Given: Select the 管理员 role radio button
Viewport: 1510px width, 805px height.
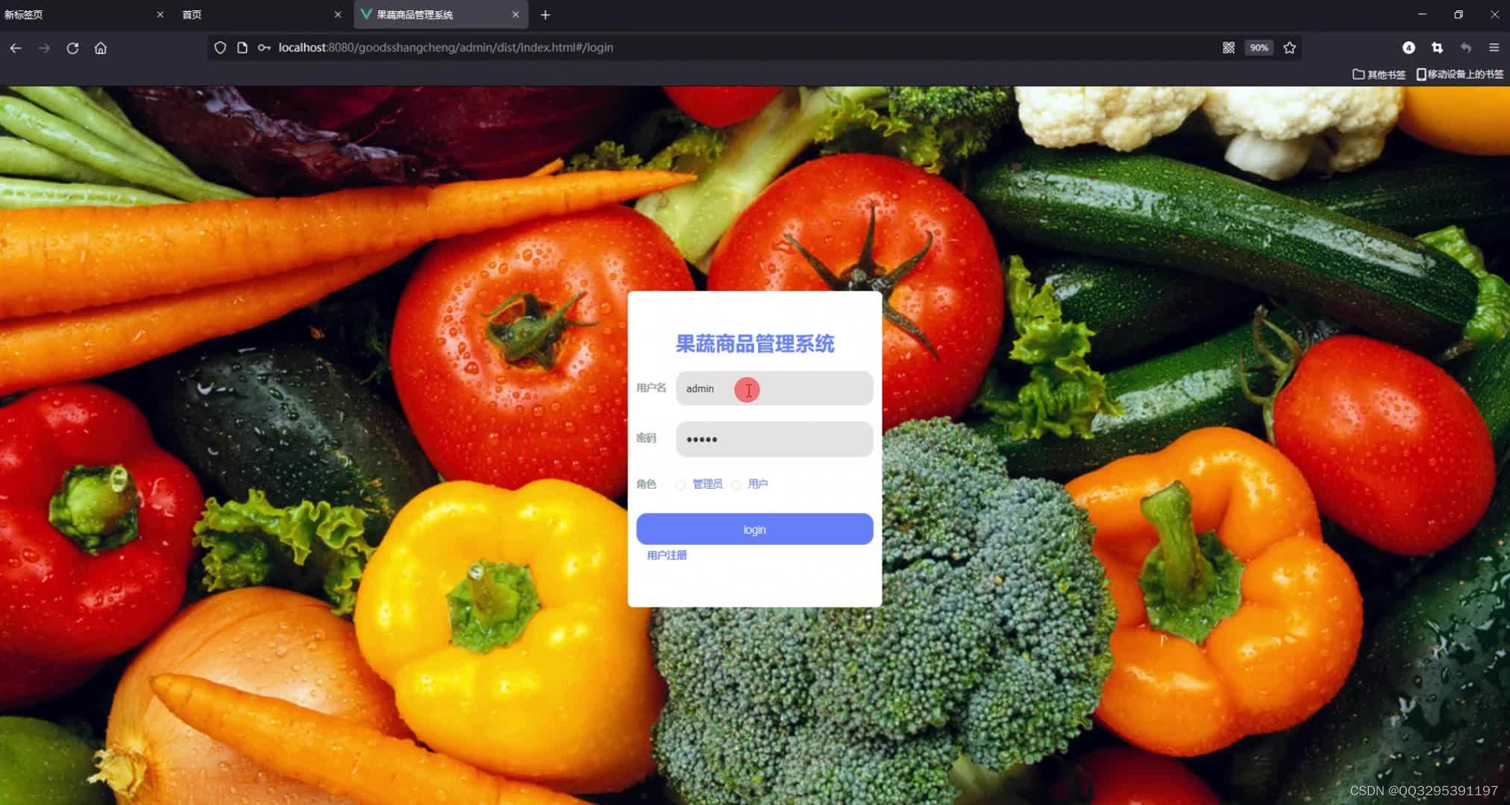Looking at the screenshot, I should tap(680, 485).
